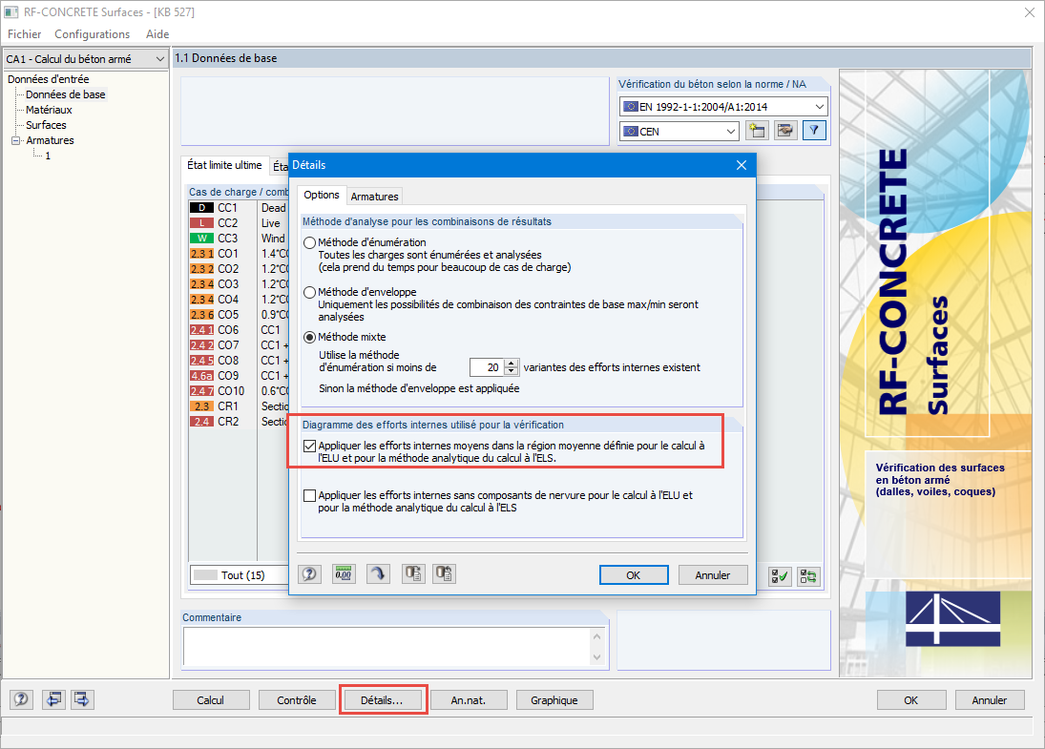This screenshot has height=749, width=1045.
Task: Open the CA1 - Calcul du béton armé dropdown
Action: click(x=85, y=59)
